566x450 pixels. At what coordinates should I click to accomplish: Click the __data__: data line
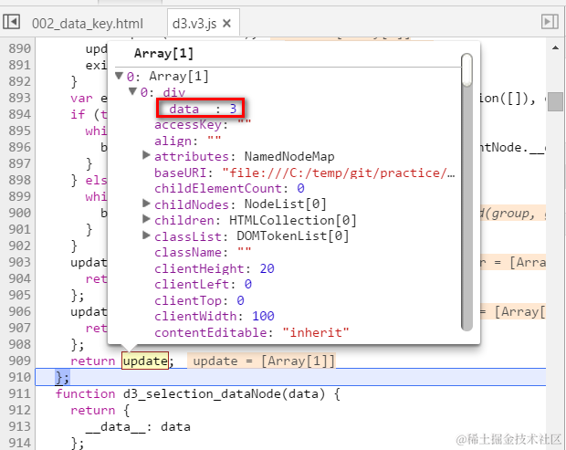138,426
